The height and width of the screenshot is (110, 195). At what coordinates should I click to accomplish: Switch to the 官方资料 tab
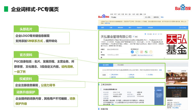[106, 65]
